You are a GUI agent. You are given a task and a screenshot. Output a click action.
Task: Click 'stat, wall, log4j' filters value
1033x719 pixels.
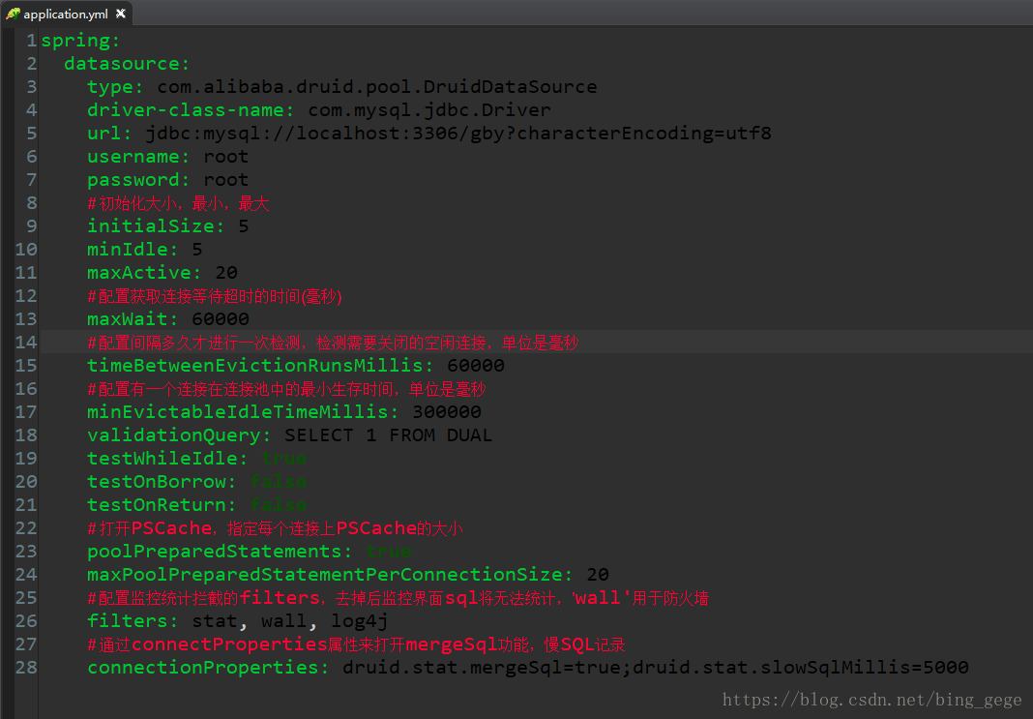point(290,621)
